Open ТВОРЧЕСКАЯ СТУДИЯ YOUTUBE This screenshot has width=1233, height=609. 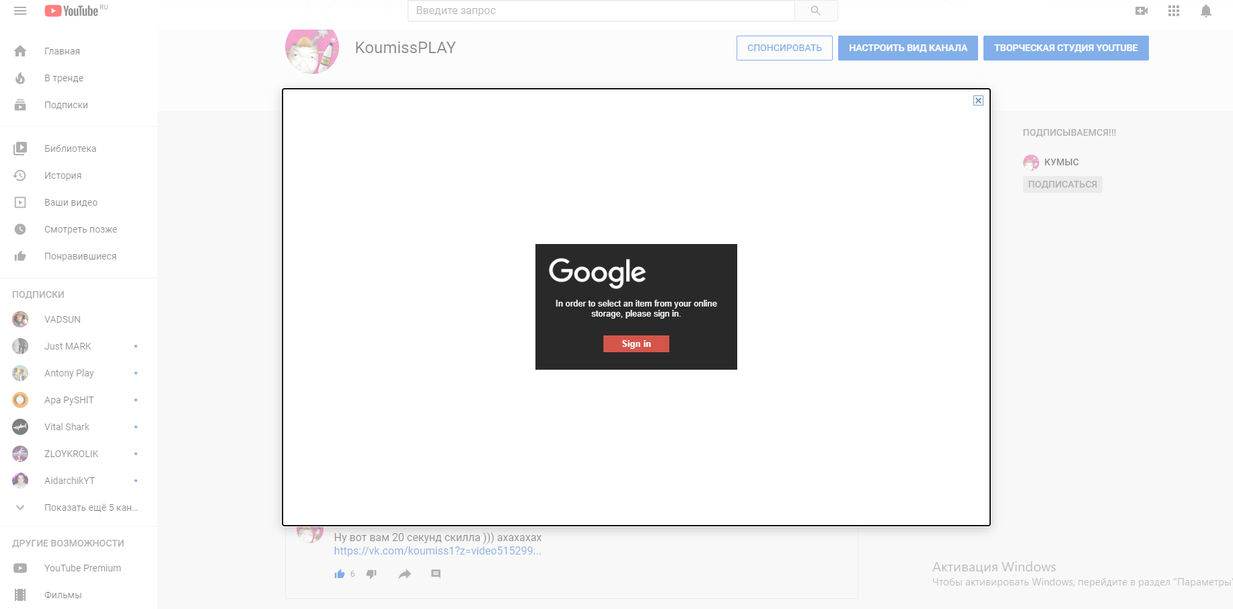coord(1066,48)
